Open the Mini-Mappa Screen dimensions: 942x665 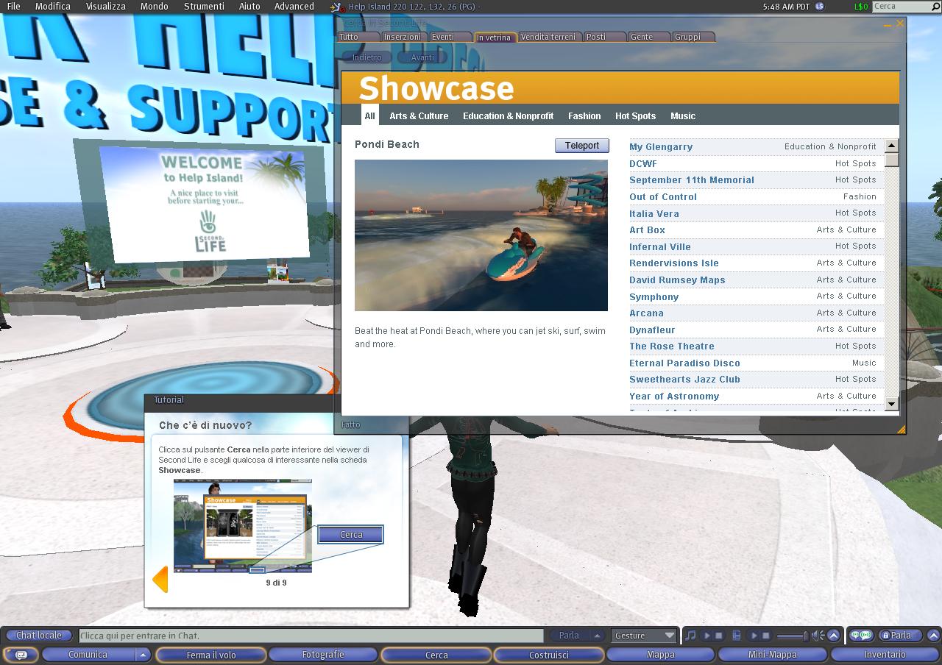[x=773, y=655]
